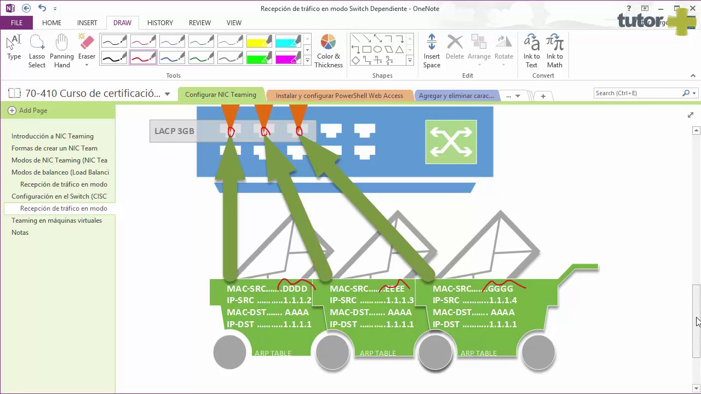Viewport: 701px width, 394px height.
Task: Open Customize Quick Access Toolbar dropdown
Action: click(55, 9)
